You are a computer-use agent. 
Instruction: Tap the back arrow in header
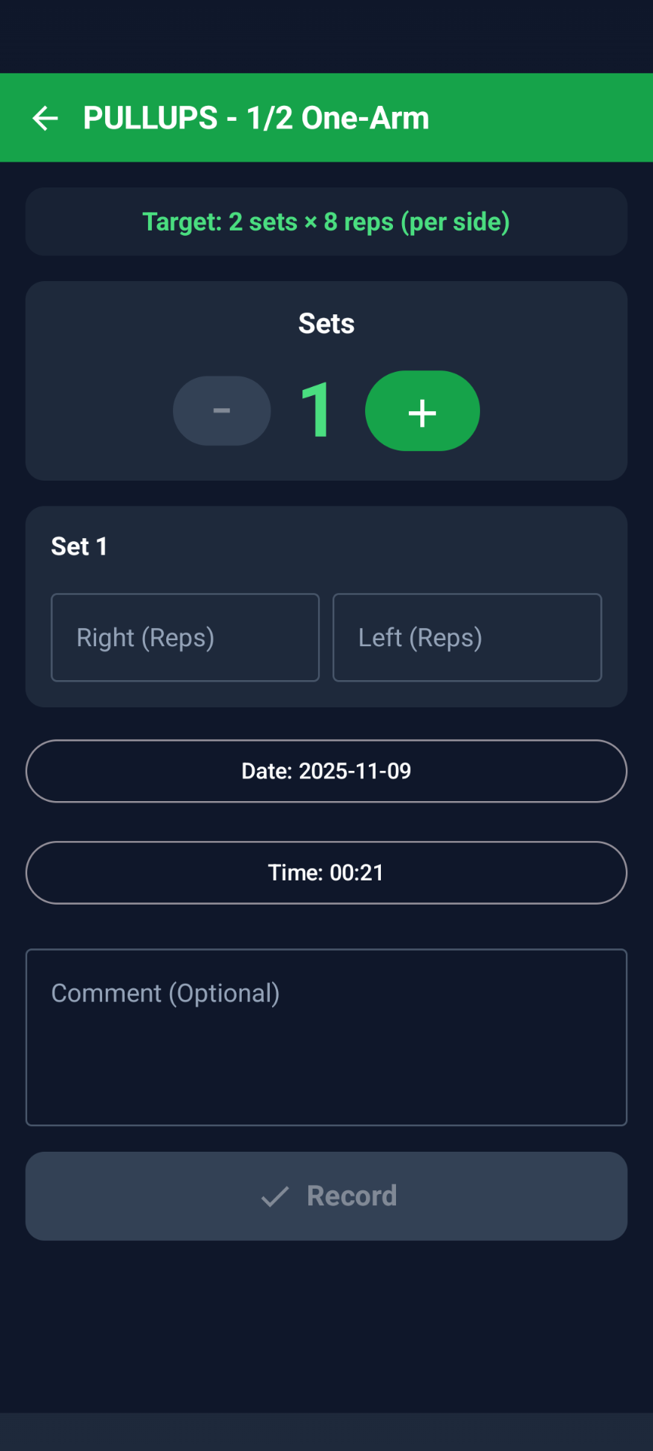point(45,119)
